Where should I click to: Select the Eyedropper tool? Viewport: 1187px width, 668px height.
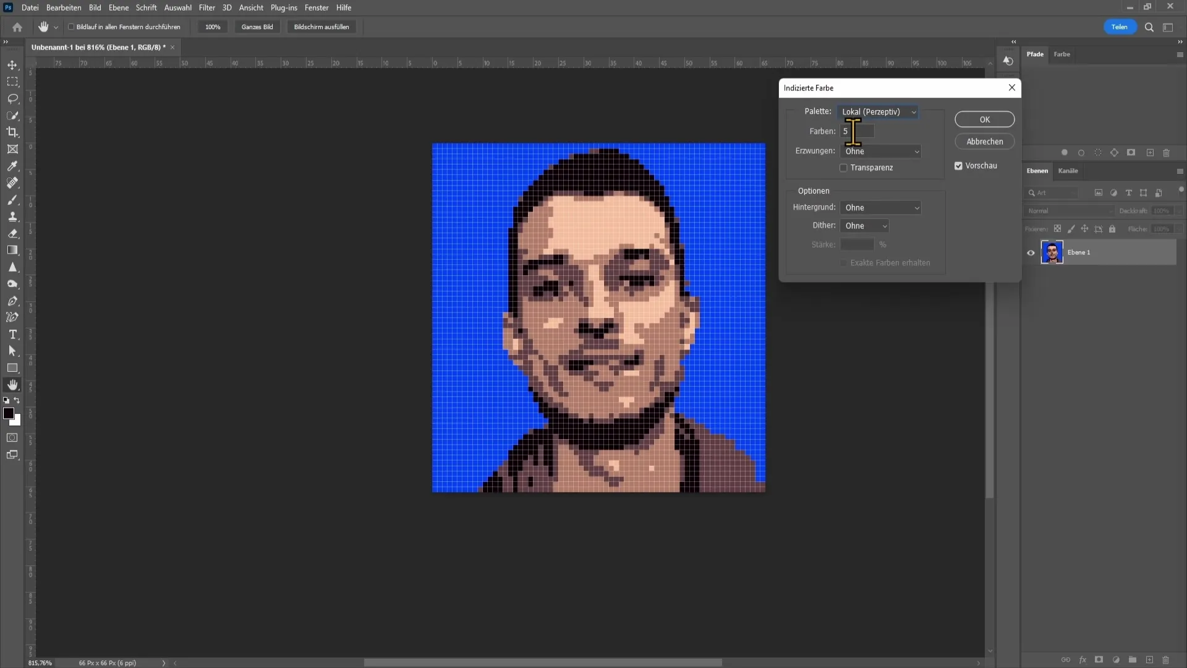[x=12, y=166]
